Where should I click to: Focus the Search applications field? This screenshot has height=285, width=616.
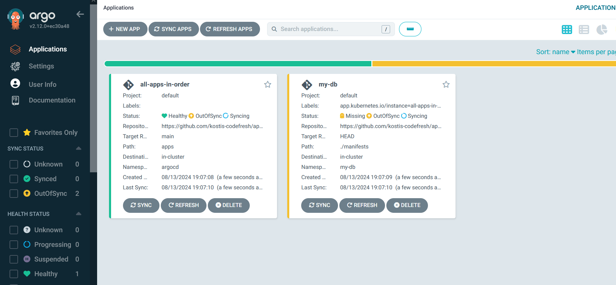click(331, 29)
